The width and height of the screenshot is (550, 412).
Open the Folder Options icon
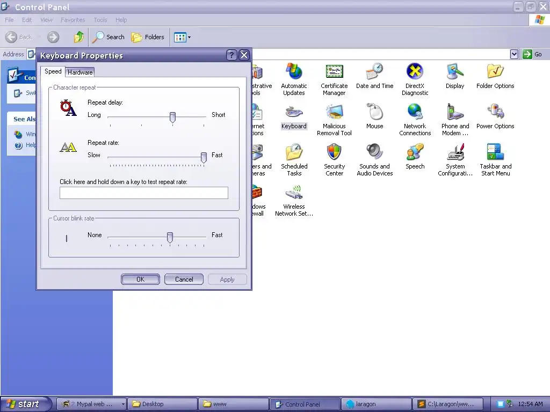pos(495,76)
